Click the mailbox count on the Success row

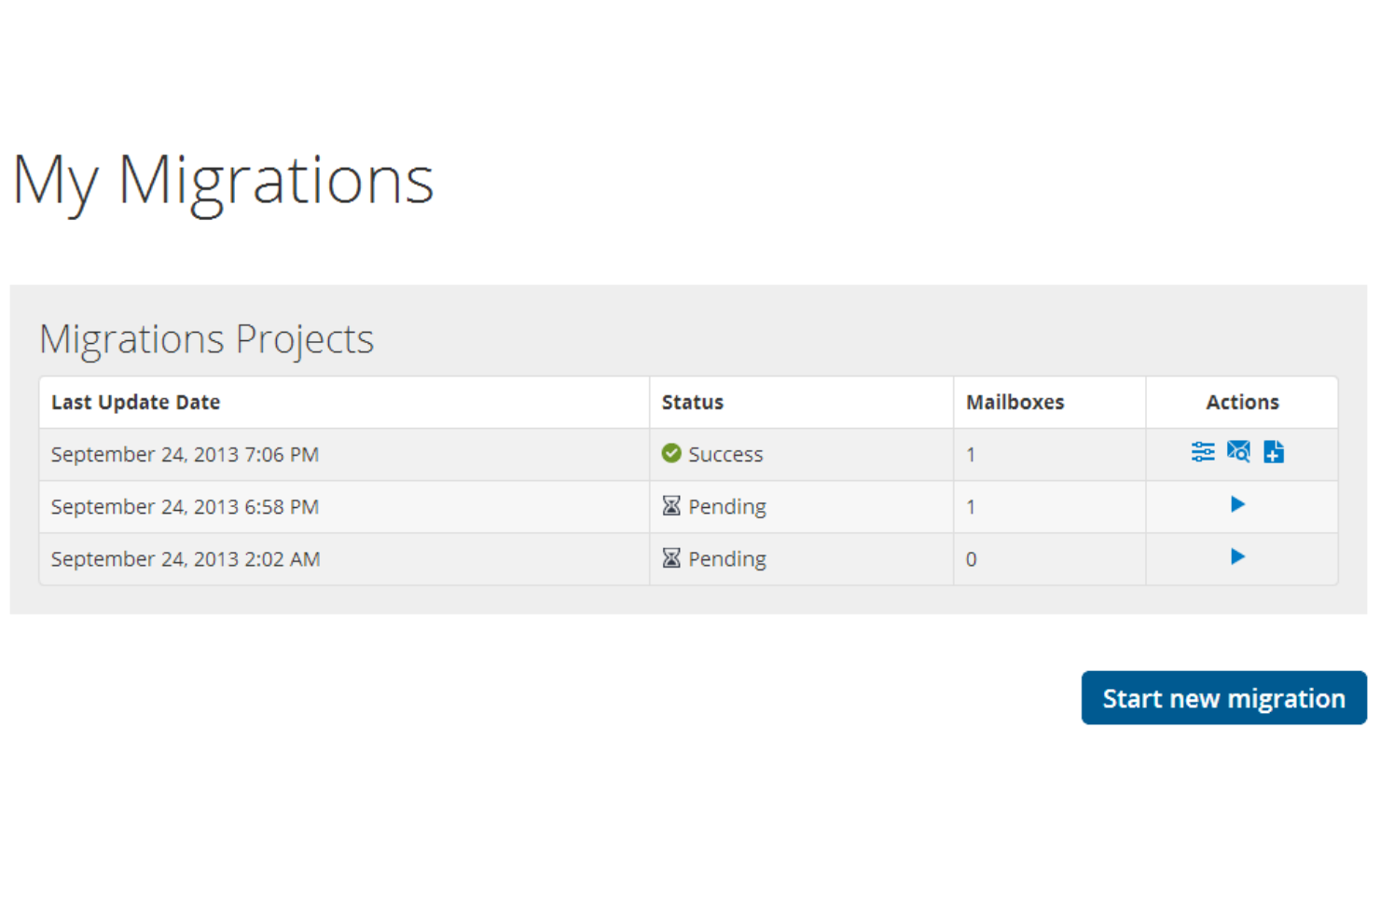pyautogui.click(x=971, y=454)
